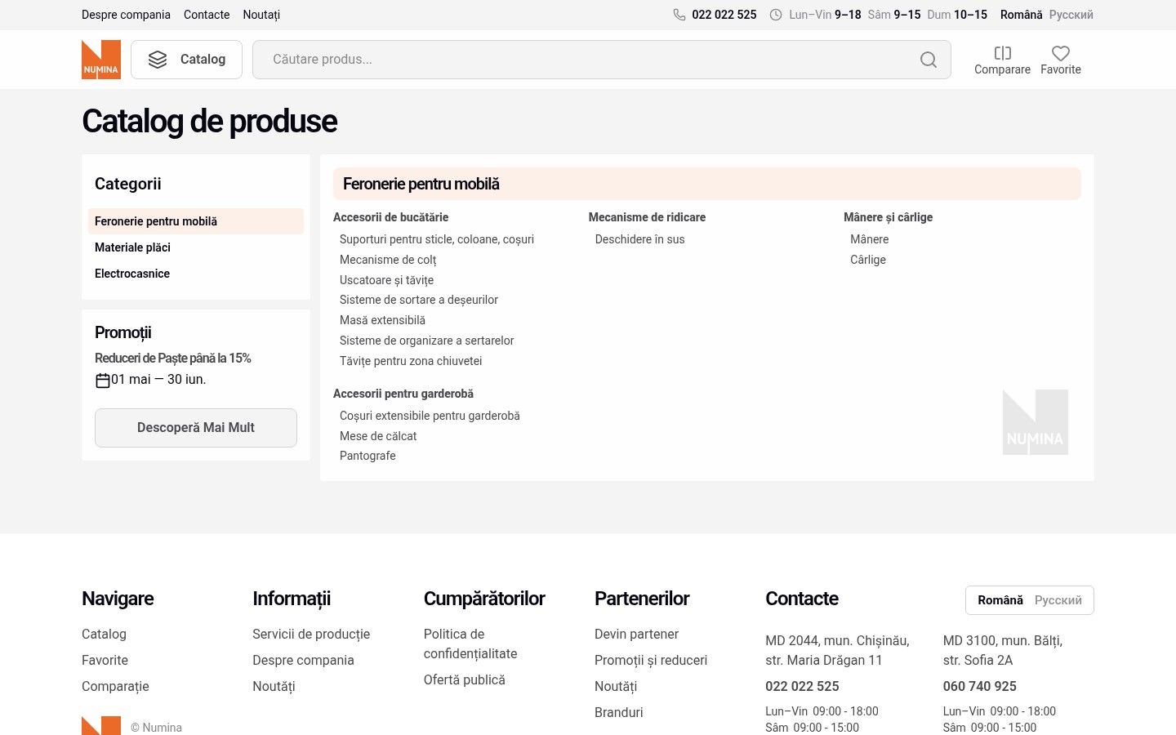This screenshot has width=1176, height=735.
Task: Open Branduri footer link
Action: click(x=619, y=712)
